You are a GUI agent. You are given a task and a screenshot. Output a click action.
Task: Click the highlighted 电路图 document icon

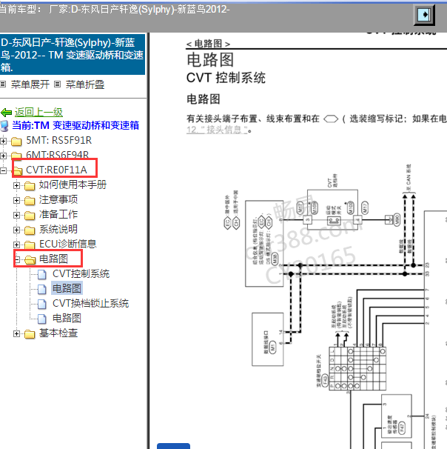point(42,289)
